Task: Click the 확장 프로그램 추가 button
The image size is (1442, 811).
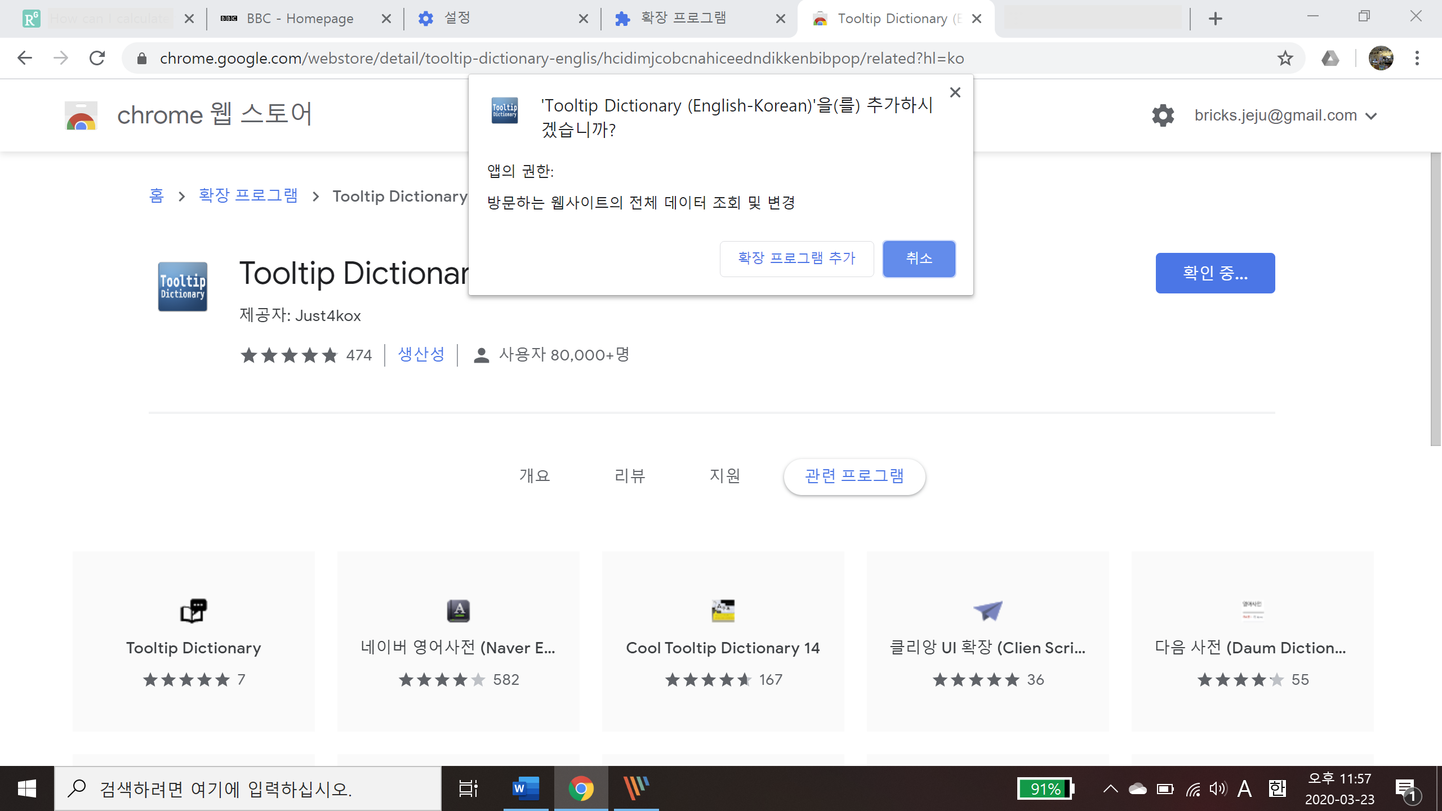Action: pos(796,259)
